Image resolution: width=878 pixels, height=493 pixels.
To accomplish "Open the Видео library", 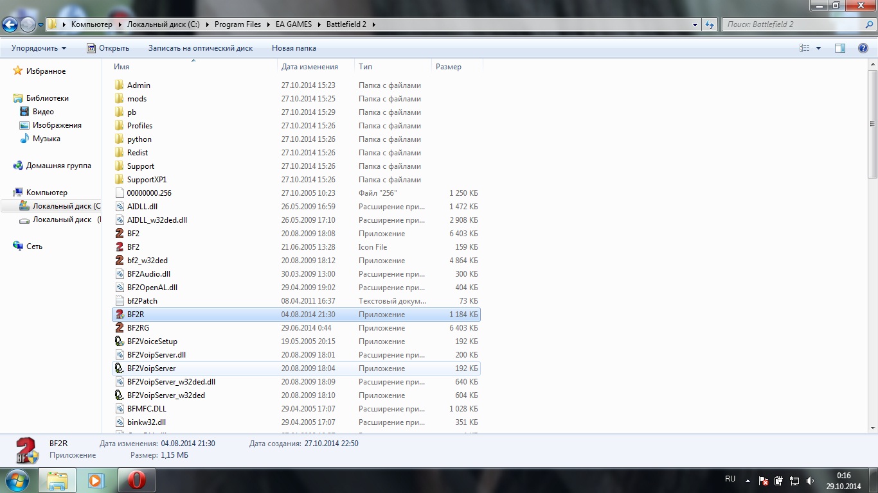I will click(43, 112).
